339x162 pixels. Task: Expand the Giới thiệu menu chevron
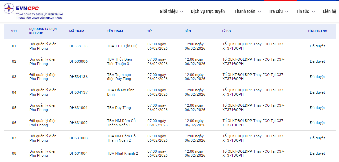[x=182, y=12]
